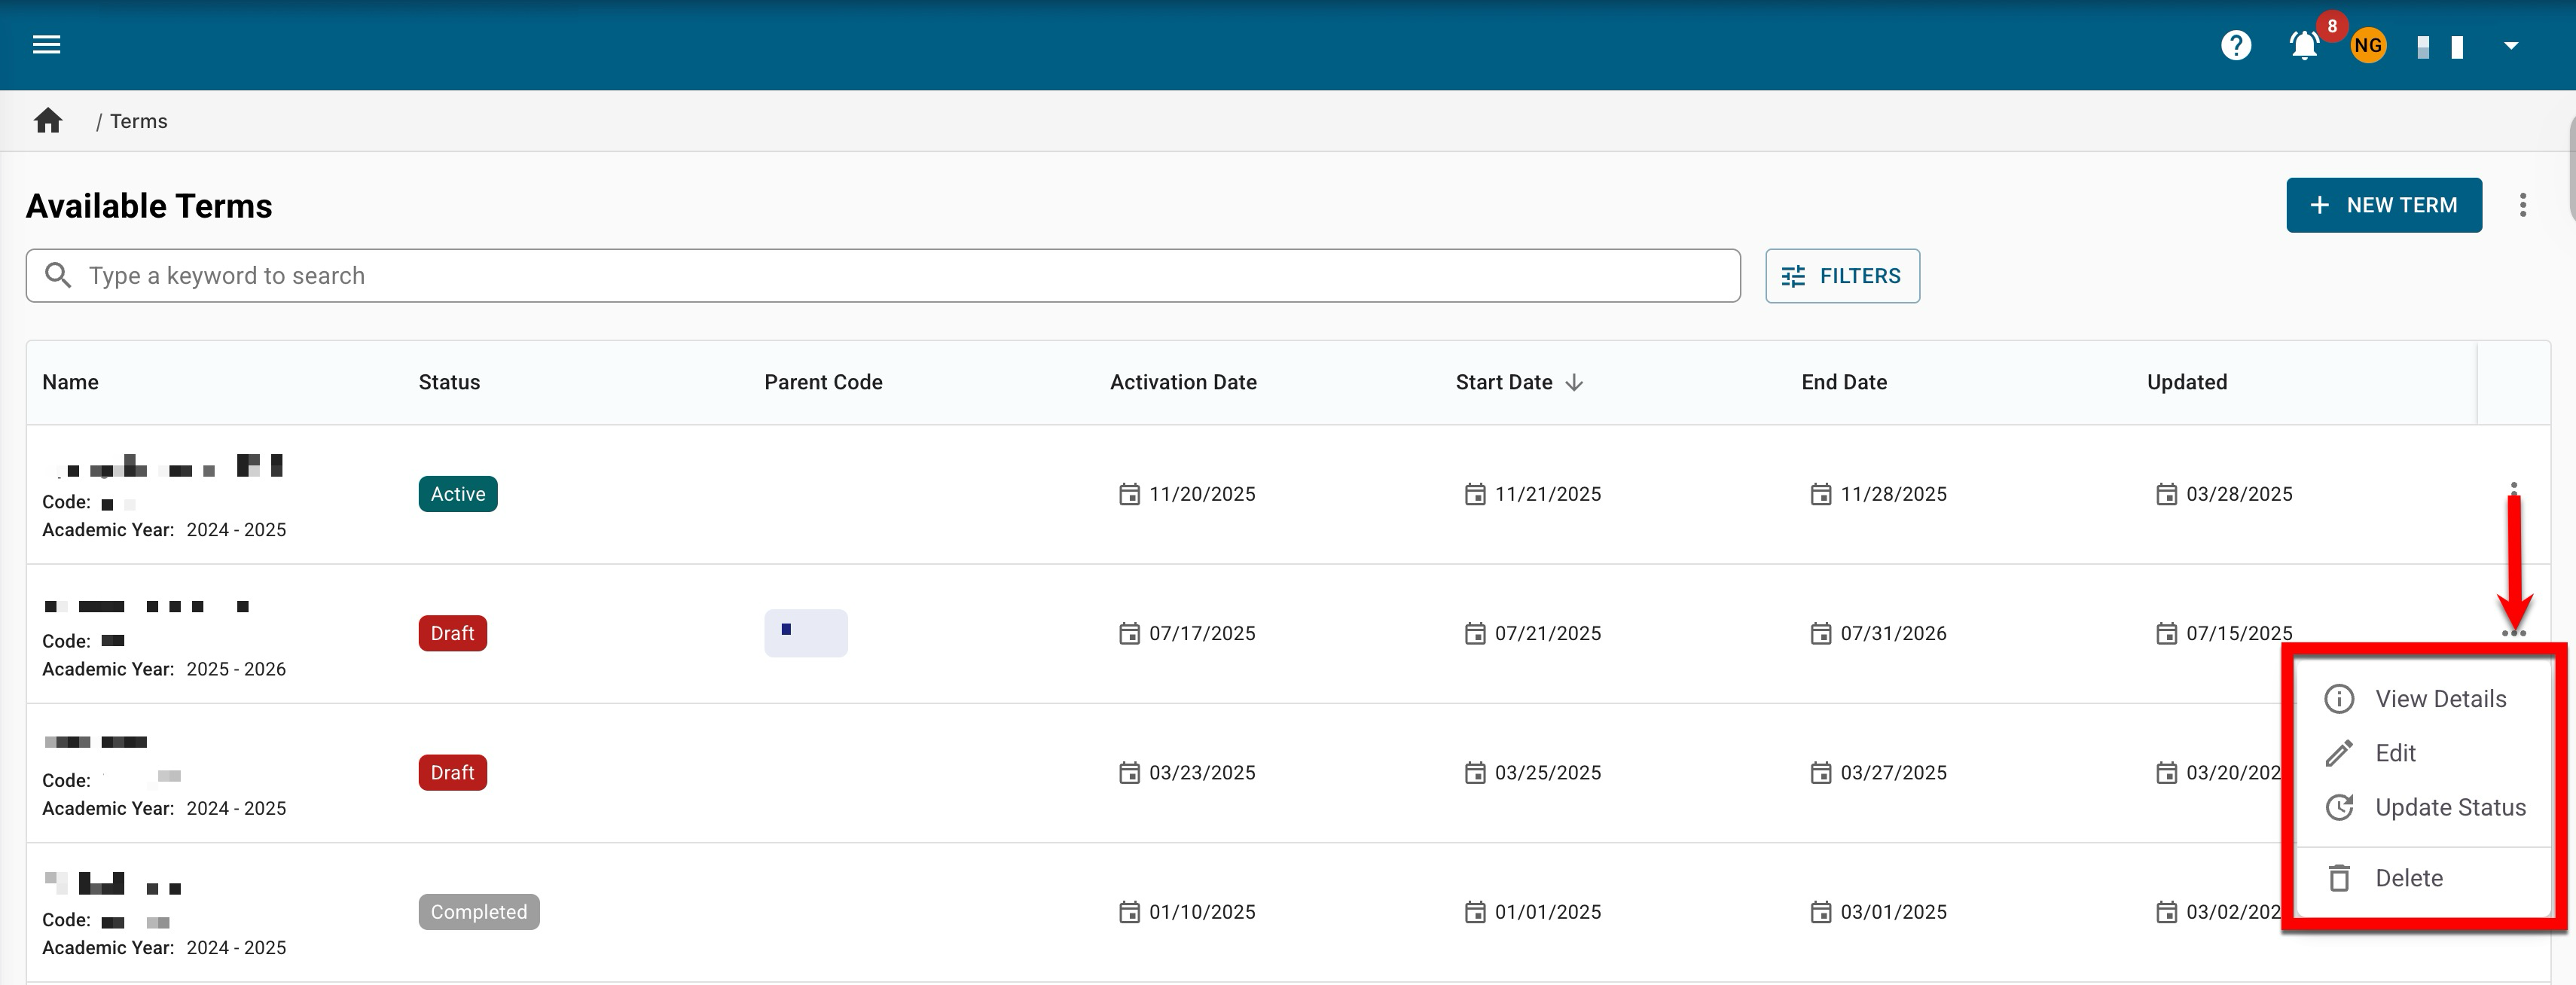Focus the keyword search field
The image size is (2576, 985).
point(900,276)
